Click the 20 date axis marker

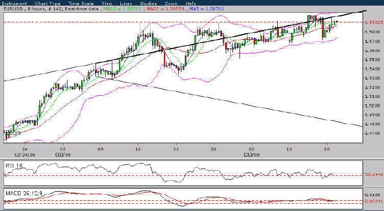click(x=326, y=149)
